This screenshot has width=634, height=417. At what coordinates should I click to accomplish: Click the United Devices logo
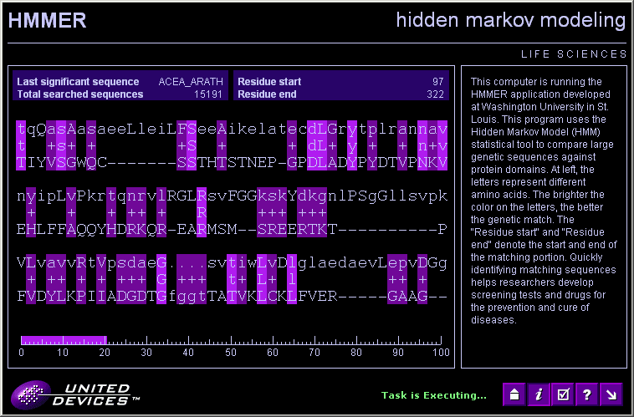pos(75,394)
